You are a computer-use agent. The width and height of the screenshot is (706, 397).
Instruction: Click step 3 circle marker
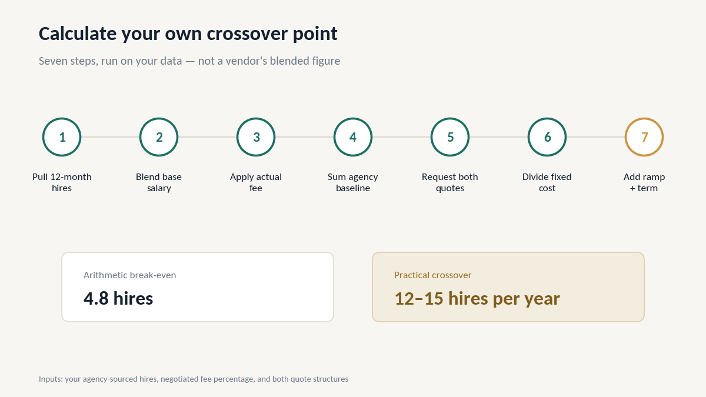click(256, 137)
